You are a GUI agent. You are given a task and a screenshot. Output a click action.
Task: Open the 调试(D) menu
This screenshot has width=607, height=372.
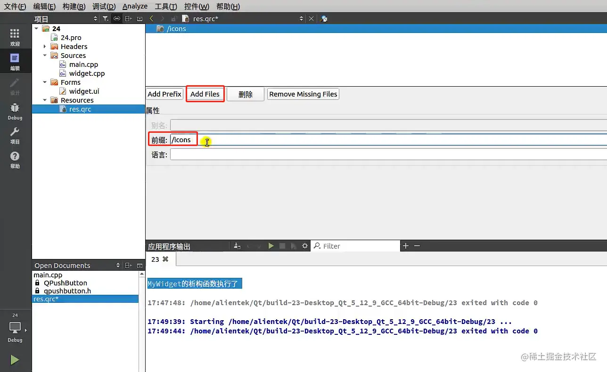click(x=104, y=6)
